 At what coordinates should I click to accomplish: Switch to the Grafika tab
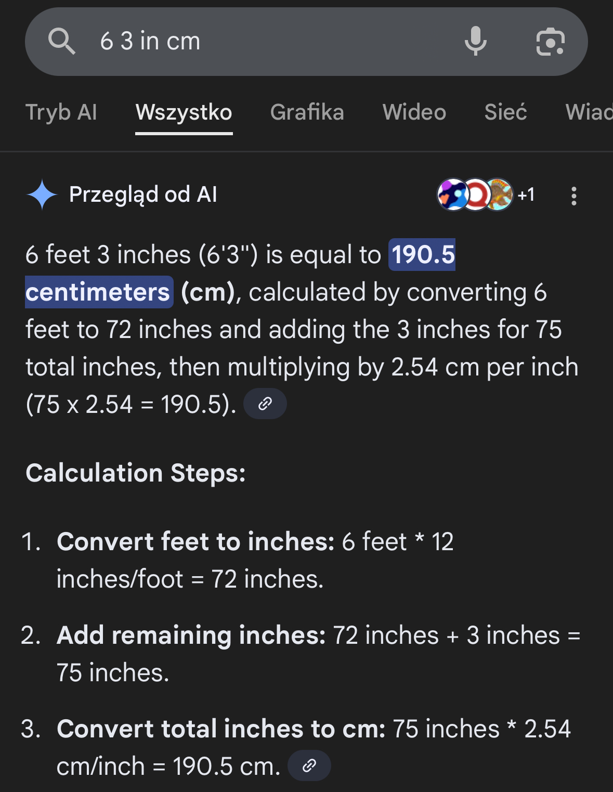[307, 112]
